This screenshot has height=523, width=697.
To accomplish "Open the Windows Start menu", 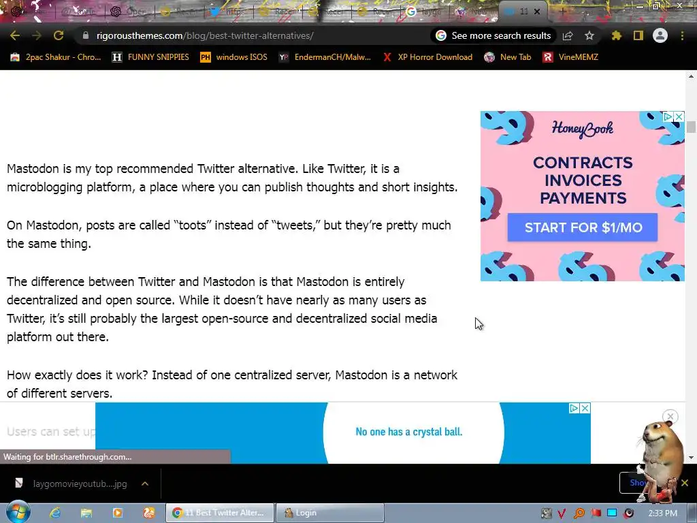I will coord(18,512).
